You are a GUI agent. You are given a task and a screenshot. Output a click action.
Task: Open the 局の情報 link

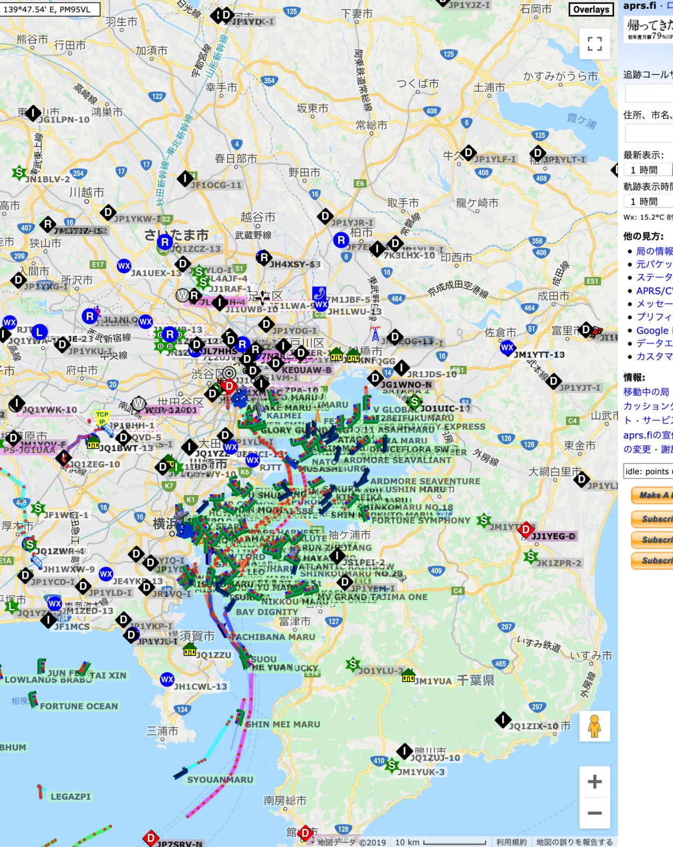click(x=654, y=251)
